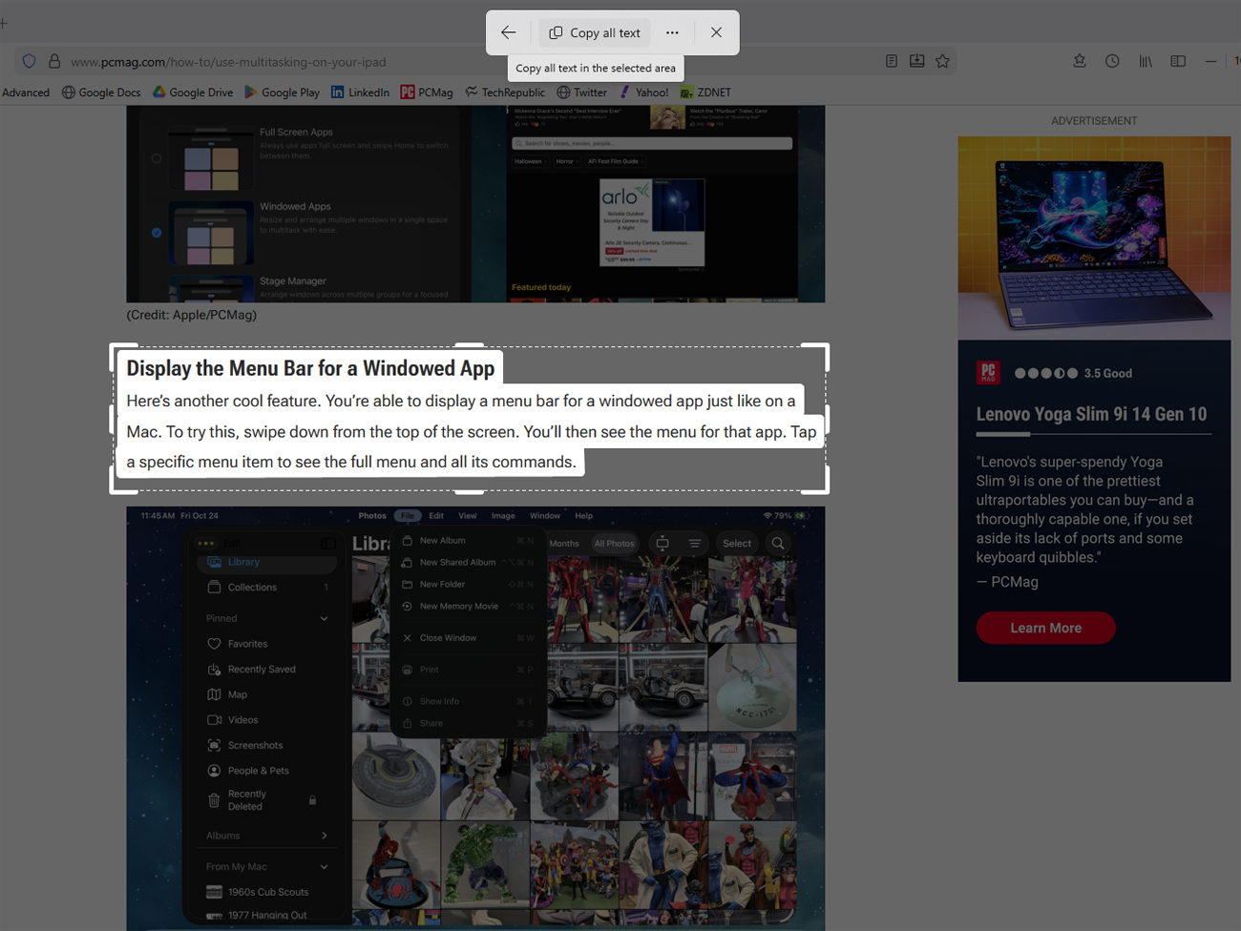The image size is (1241, 931).
Task: Click the back arrow in snipping toolbar
Action: click(x=508, y=32)
